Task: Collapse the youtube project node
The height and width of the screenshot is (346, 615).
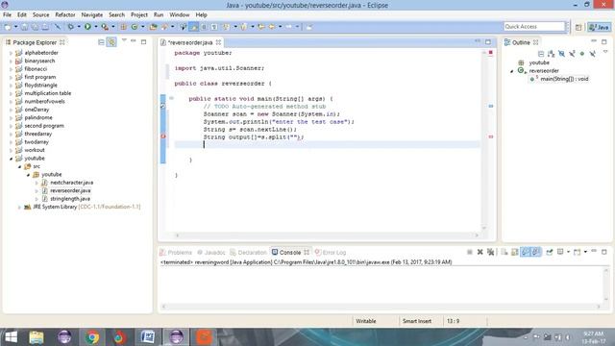Action: click(11, 159)
